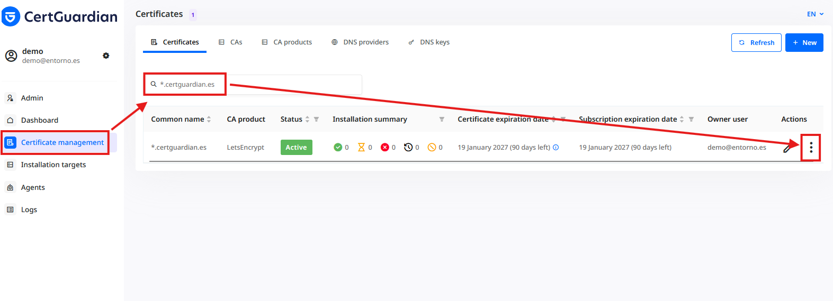This screenshot has width=833, height=301.
Task: Click the Refresh button
Action: (756, 42)
